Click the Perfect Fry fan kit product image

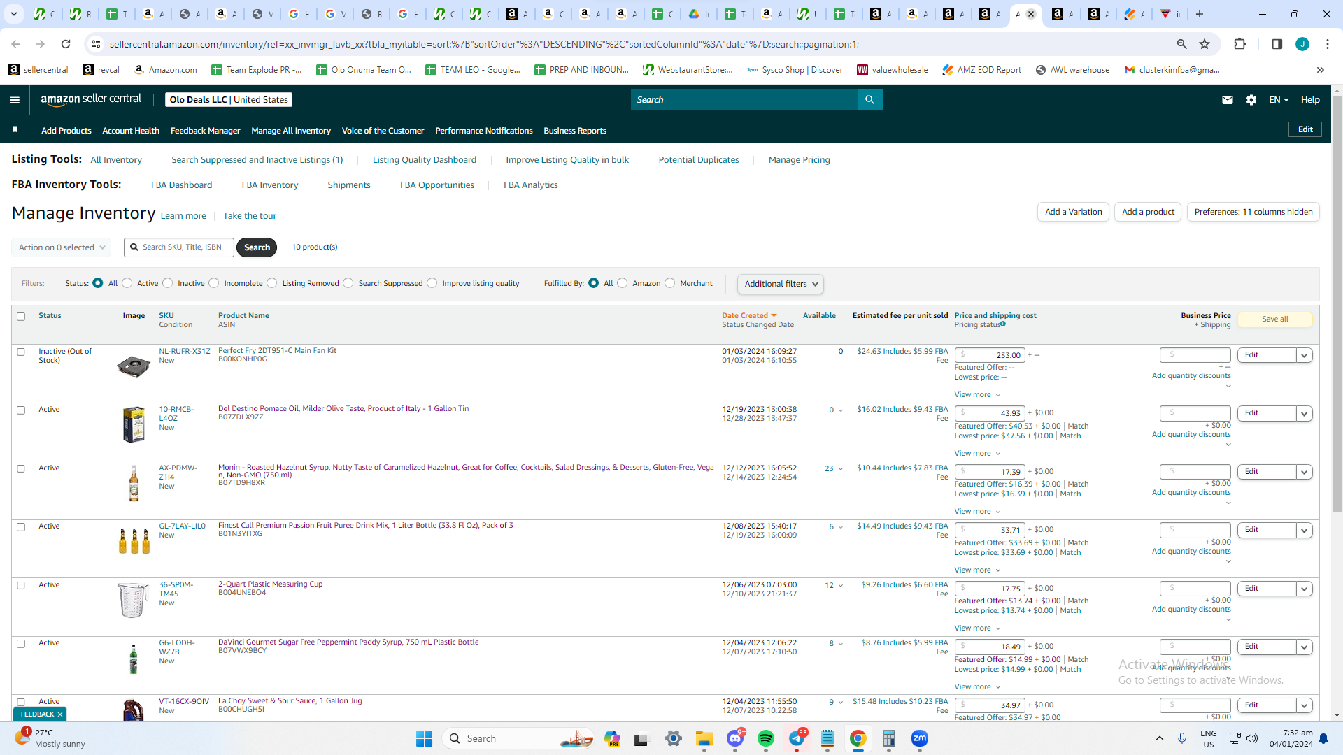(133, 366)
